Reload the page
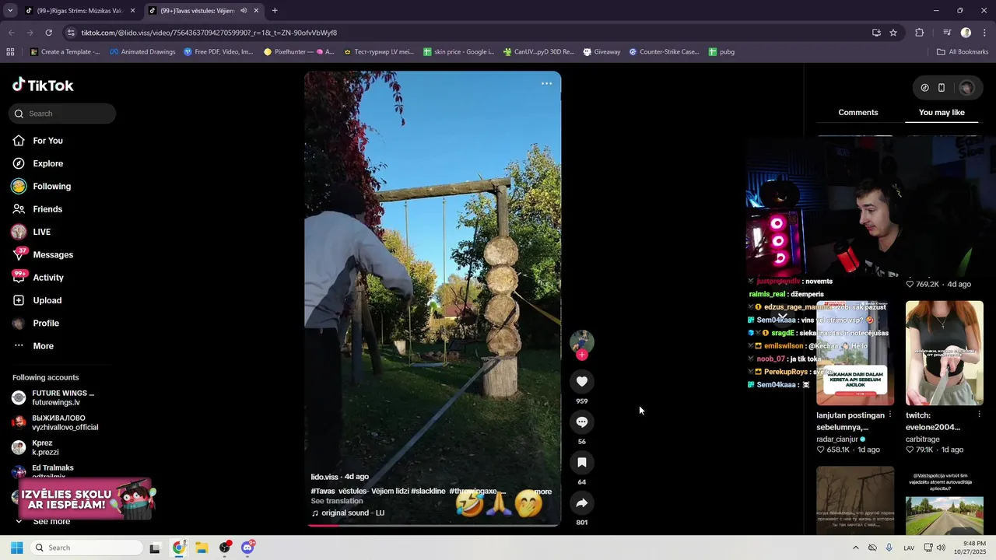 click(48, 33)
